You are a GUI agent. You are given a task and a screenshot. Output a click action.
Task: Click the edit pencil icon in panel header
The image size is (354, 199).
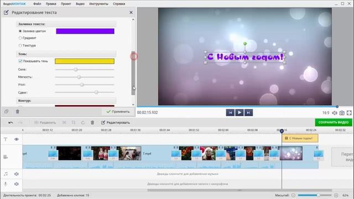point(6,12)
